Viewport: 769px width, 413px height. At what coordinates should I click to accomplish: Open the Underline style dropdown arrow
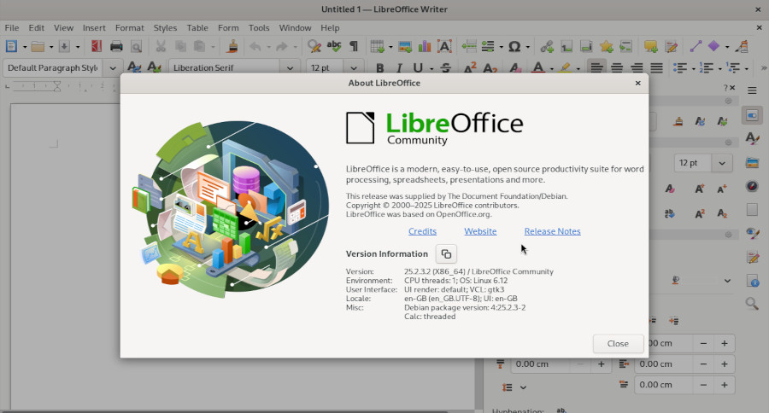coord(431,68)
